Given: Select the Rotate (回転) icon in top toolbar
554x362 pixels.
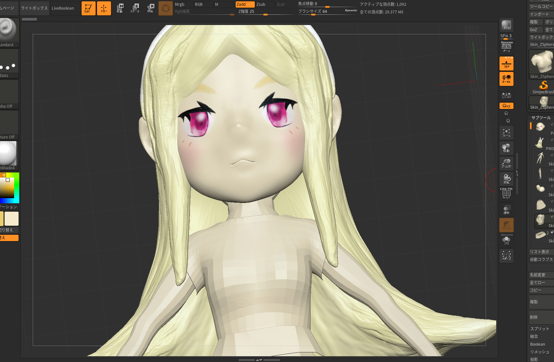Looking at the screenshot, I should pyautogui.click(x=150, y=8).
